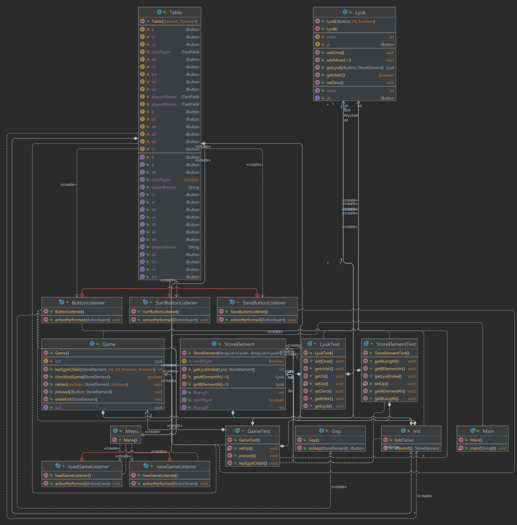
Task: Select Main() constructor row
Action: click(483, 440)
